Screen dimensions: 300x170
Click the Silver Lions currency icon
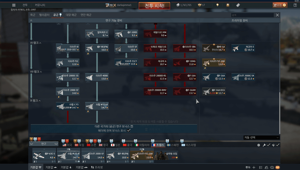178,5
